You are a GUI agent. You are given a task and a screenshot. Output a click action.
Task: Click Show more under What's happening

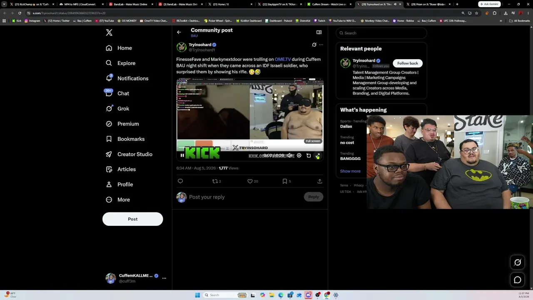click(350, 171)
